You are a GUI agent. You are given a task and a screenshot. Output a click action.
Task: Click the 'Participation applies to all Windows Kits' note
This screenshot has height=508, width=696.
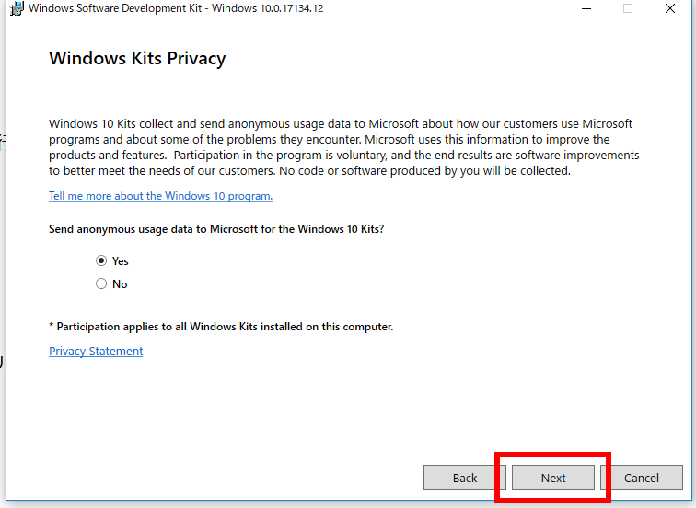tap(221, 327)
